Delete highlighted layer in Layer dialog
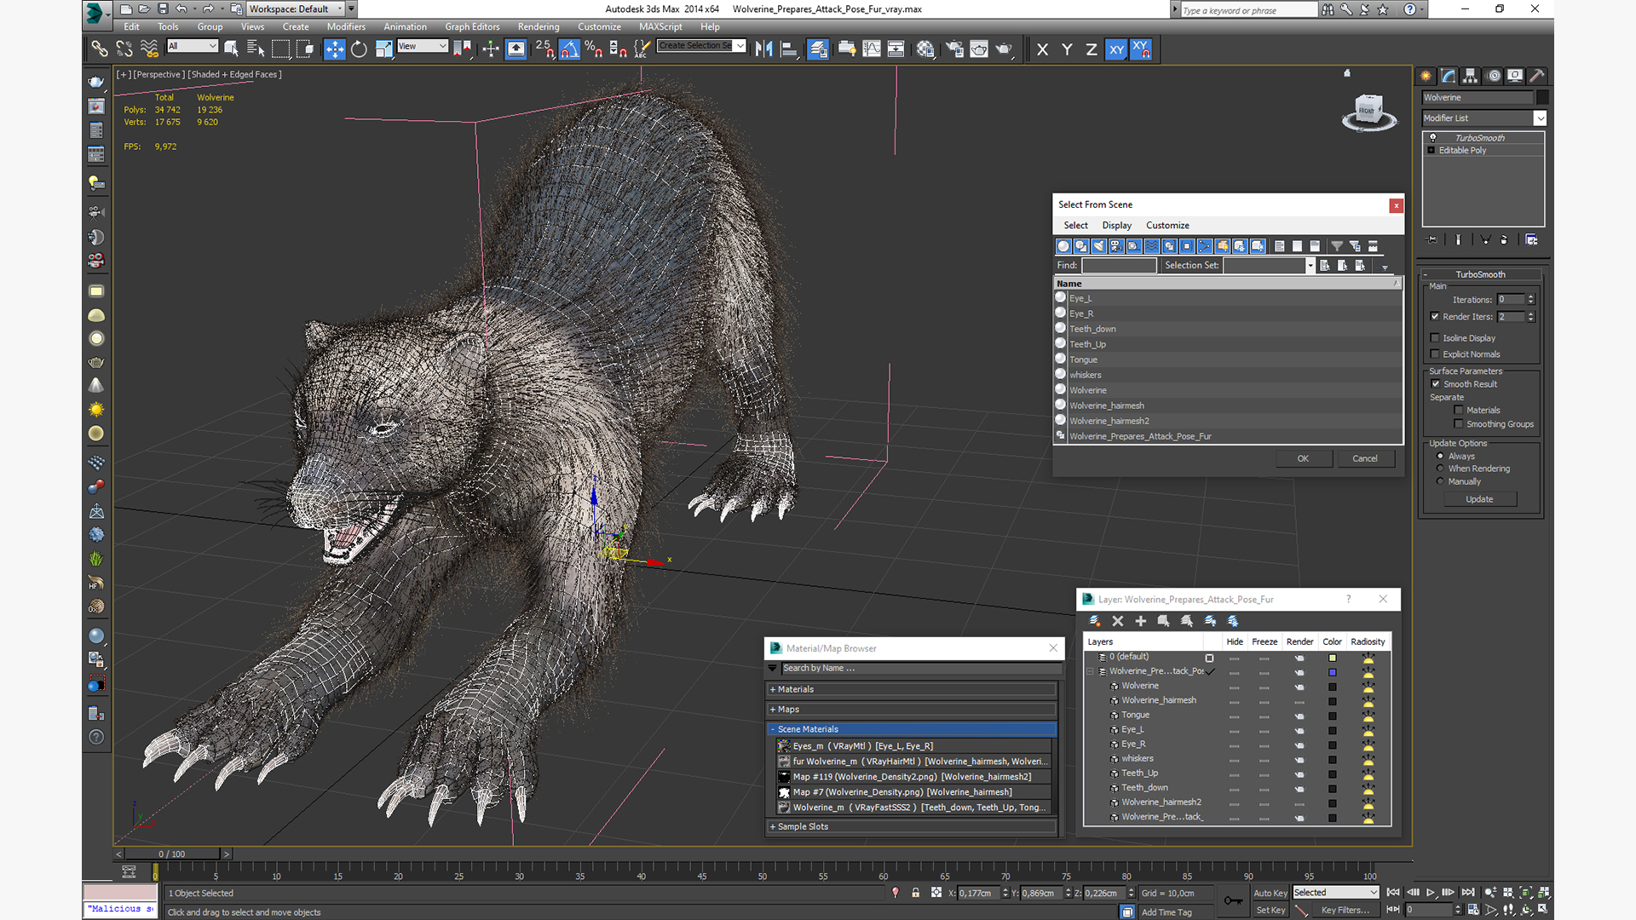Screen dimensions: 1636x920 pyautogui.click(x=1118, y=621)
